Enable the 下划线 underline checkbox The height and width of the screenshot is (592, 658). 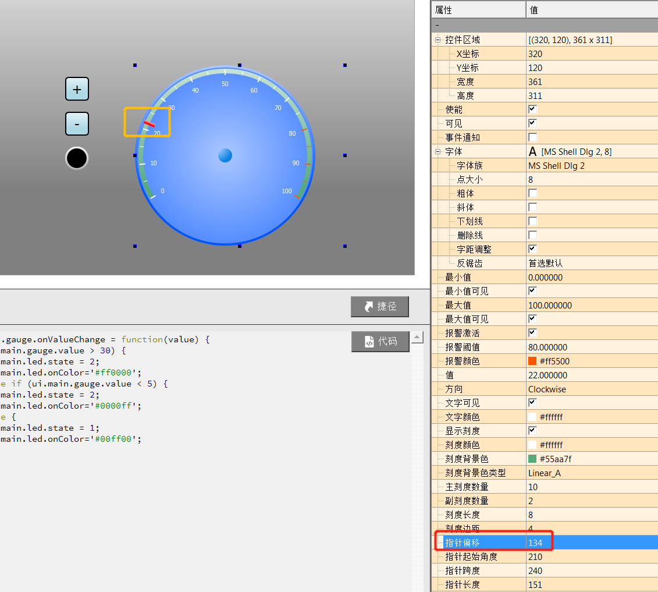532,221
